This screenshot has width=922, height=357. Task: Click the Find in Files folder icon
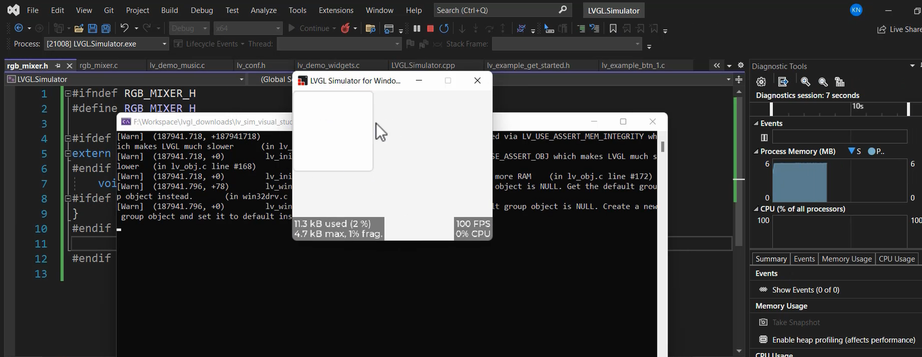[x=371, y=28]
